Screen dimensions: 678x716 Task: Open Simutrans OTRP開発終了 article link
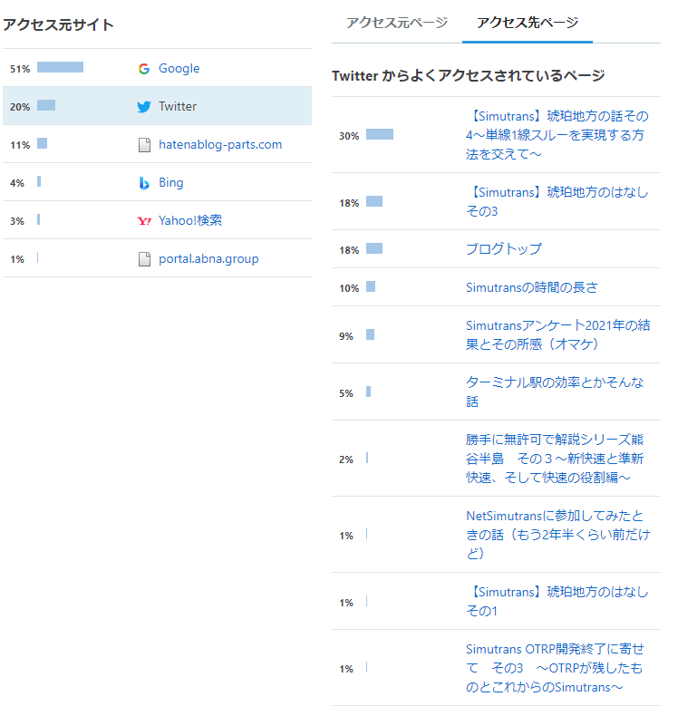pos(555,668)
